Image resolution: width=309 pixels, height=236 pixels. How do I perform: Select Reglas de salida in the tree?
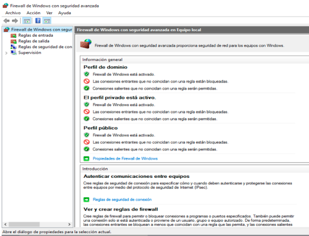tap(34, 41)
